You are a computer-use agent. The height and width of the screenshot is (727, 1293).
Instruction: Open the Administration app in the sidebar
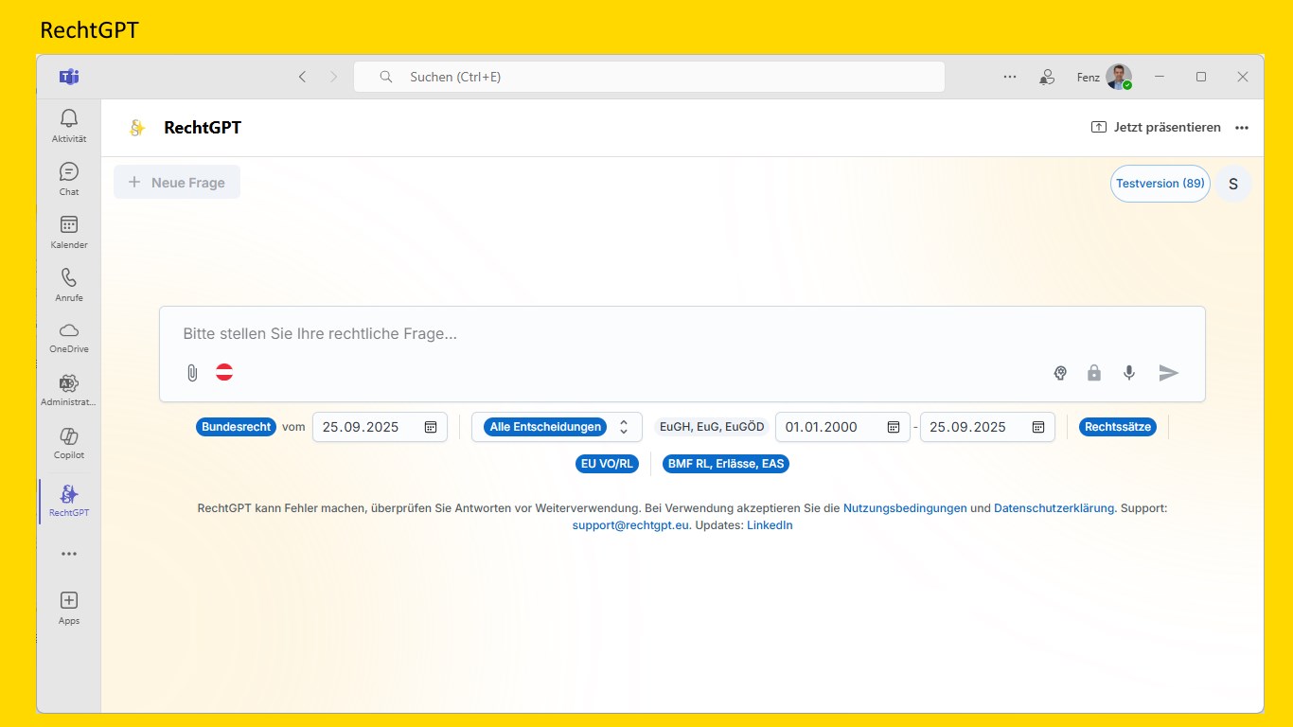tap(69, 390)
